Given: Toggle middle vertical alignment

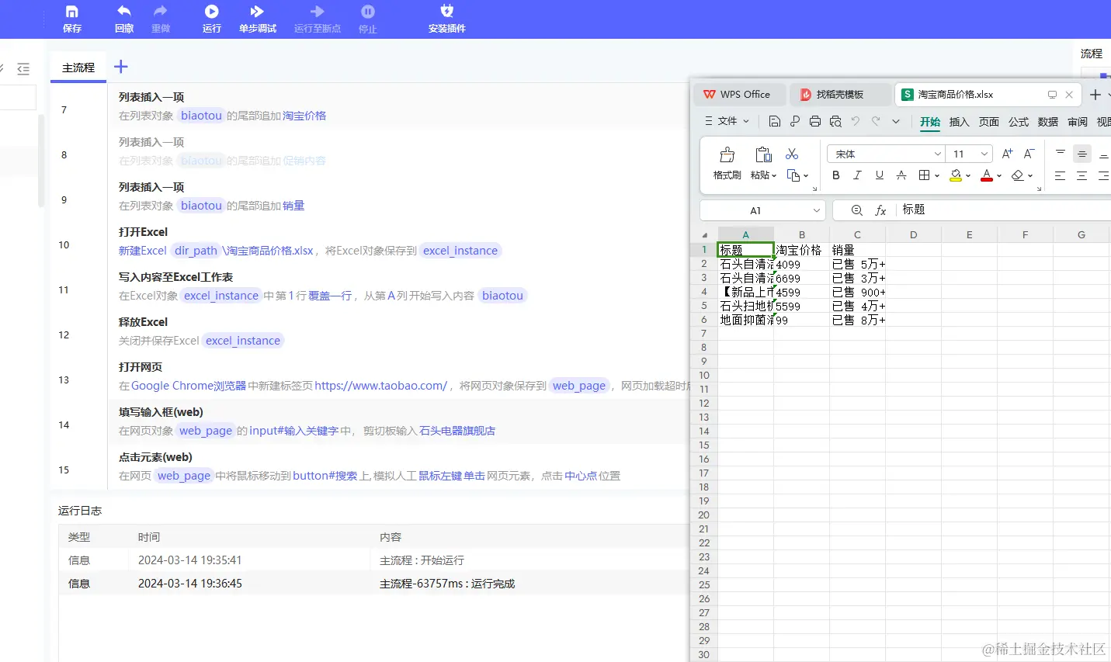Looking at the screenshot, I should (x=1081, y=154).
